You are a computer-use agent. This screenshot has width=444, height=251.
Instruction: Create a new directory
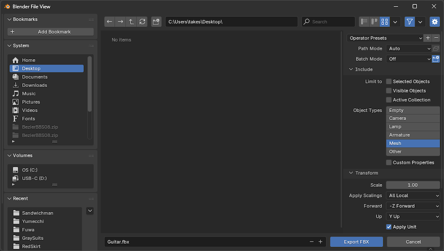pos(156,22)
